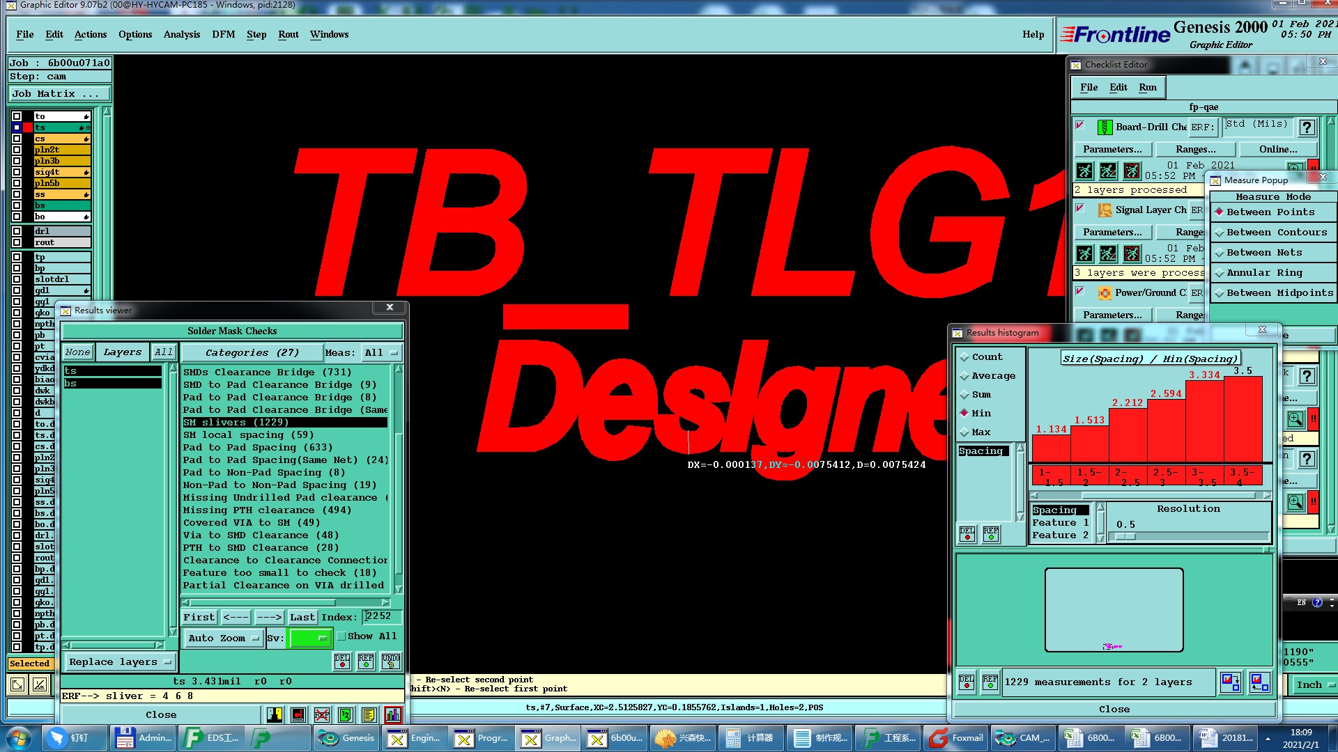Click the Job Matrix button
The image size is (1338, 752).
pos(59,93)
